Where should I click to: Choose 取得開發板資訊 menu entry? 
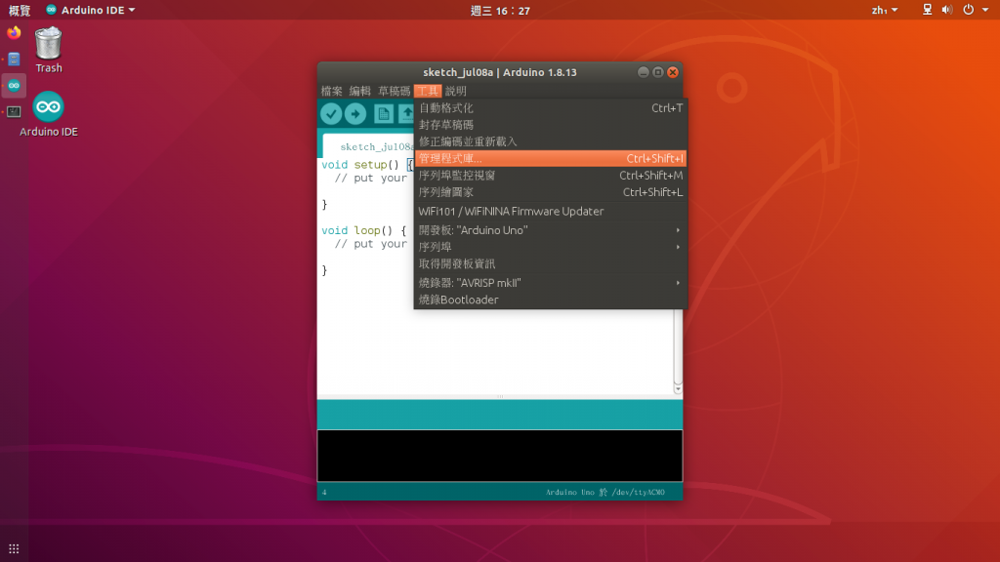tap(551, 263)
